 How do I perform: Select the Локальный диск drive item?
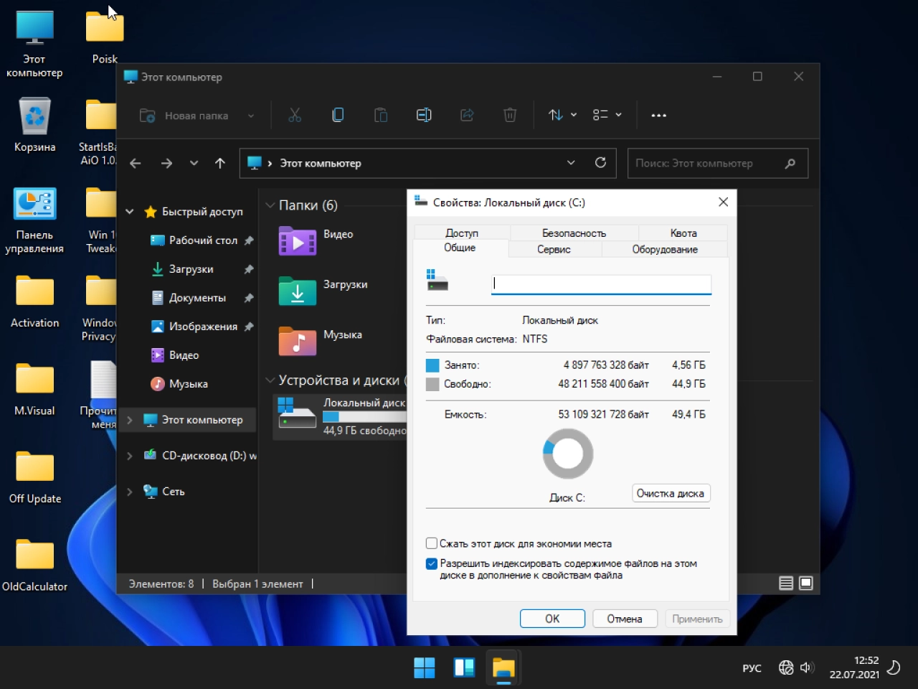click(340, 416)
